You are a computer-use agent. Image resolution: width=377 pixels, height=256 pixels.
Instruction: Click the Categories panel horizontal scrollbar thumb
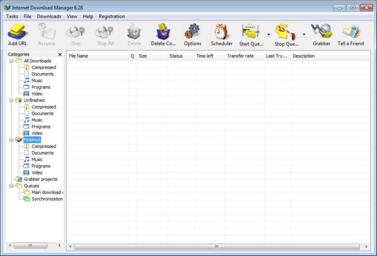coord(30,245)
